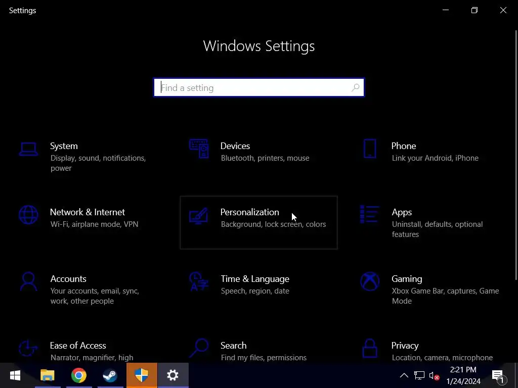Open Time & Language title
Image resolution: width=518 pixels, height=388 pixels.
tap(255, 279)
